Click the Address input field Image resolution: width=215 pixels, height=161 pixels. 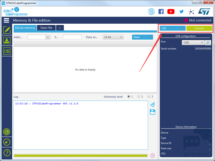click(37, 37)
